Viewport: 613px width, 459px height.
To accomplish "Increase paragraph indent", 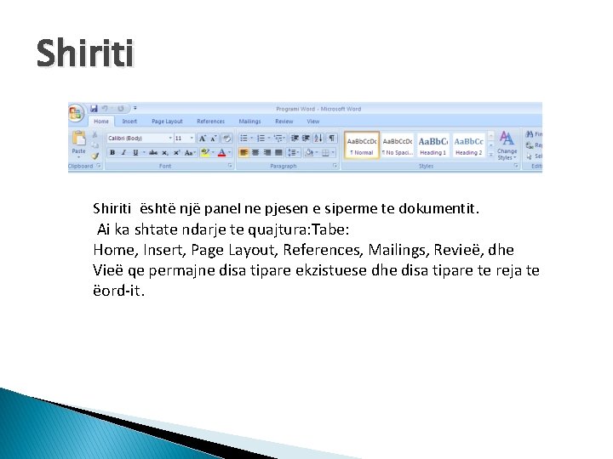I will pyautogui.click(x=306, y=139).
